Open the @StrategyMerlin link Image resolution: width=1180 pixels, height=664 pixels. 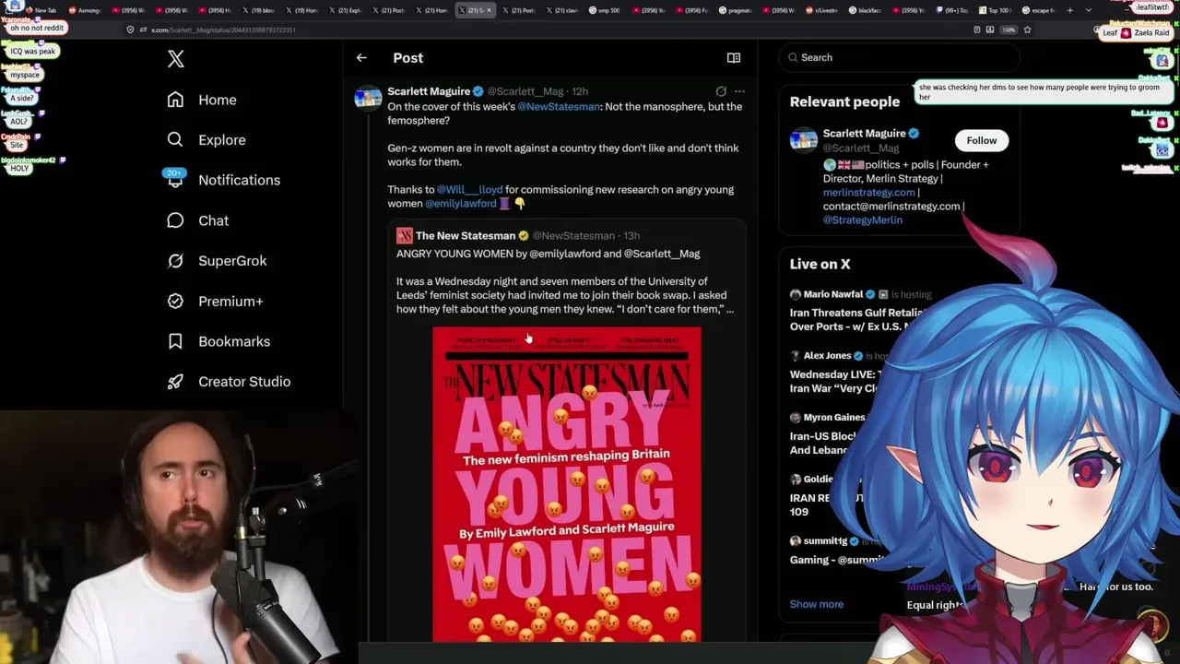click(x=863, y=220)
